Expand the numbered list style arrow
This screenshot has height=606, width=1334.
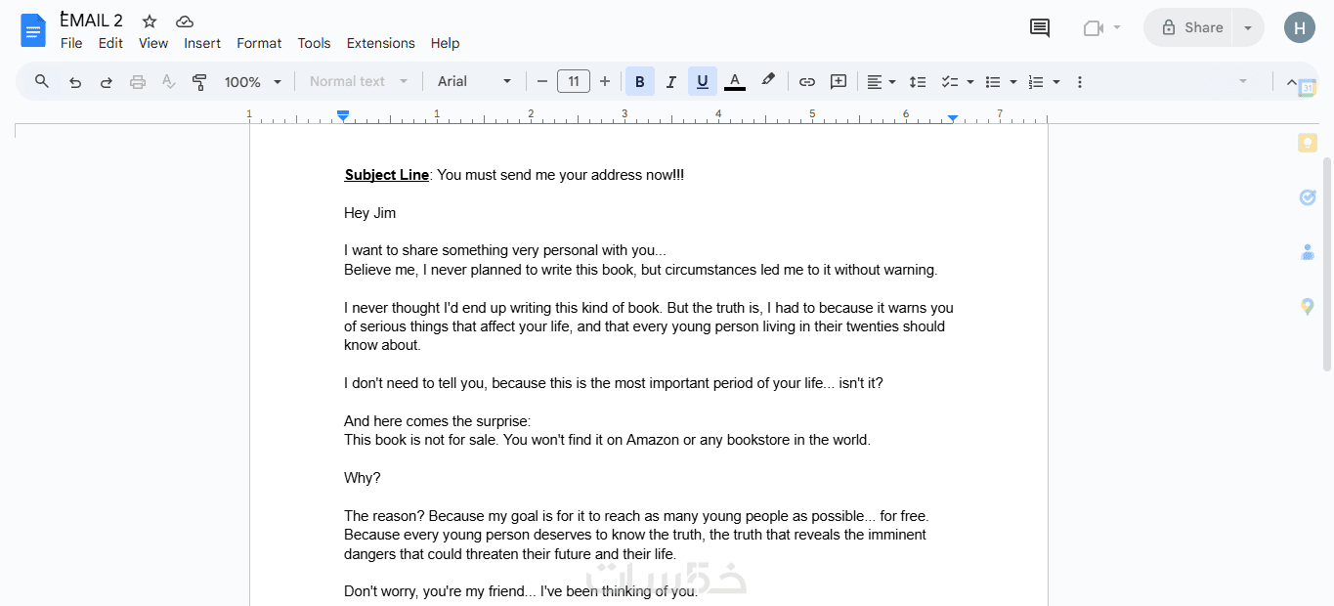coord(1056,82)
